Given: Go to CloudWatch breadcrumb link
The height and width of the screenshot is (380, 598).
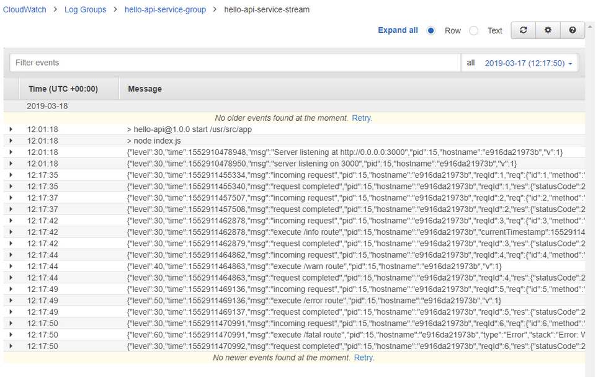Looking at the screenshot, I should pyautogui.click(x=25, y=10).
